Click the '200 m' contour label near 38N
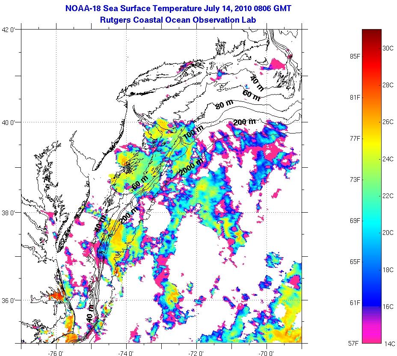Image resolution: width=397 pixels, height=356 pixels. coord(129,215)
